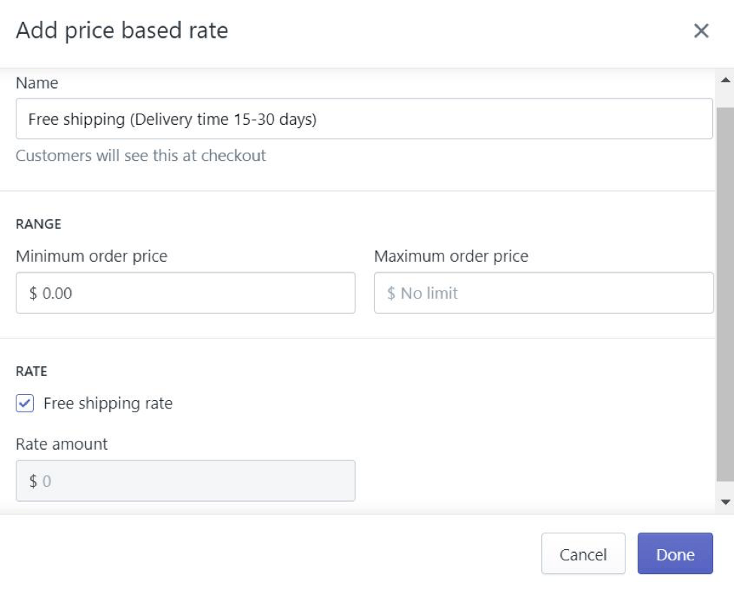Viewport: 734px width, 589px height.
Task: Click the scrollbar up arrow
Action: click(726, 80)
